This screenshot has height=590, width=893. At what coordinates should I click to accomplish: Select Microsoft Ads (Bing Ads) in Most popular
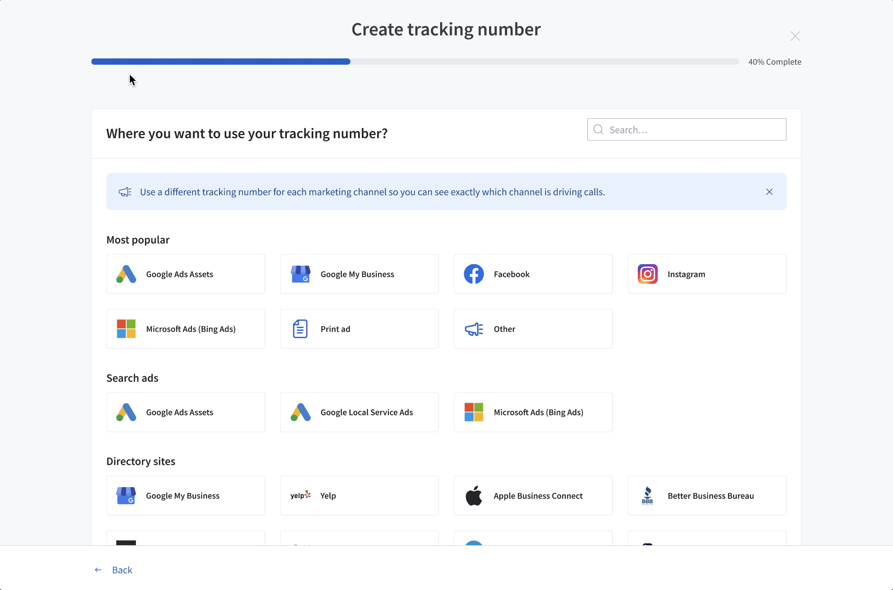(x=186, y=329)
